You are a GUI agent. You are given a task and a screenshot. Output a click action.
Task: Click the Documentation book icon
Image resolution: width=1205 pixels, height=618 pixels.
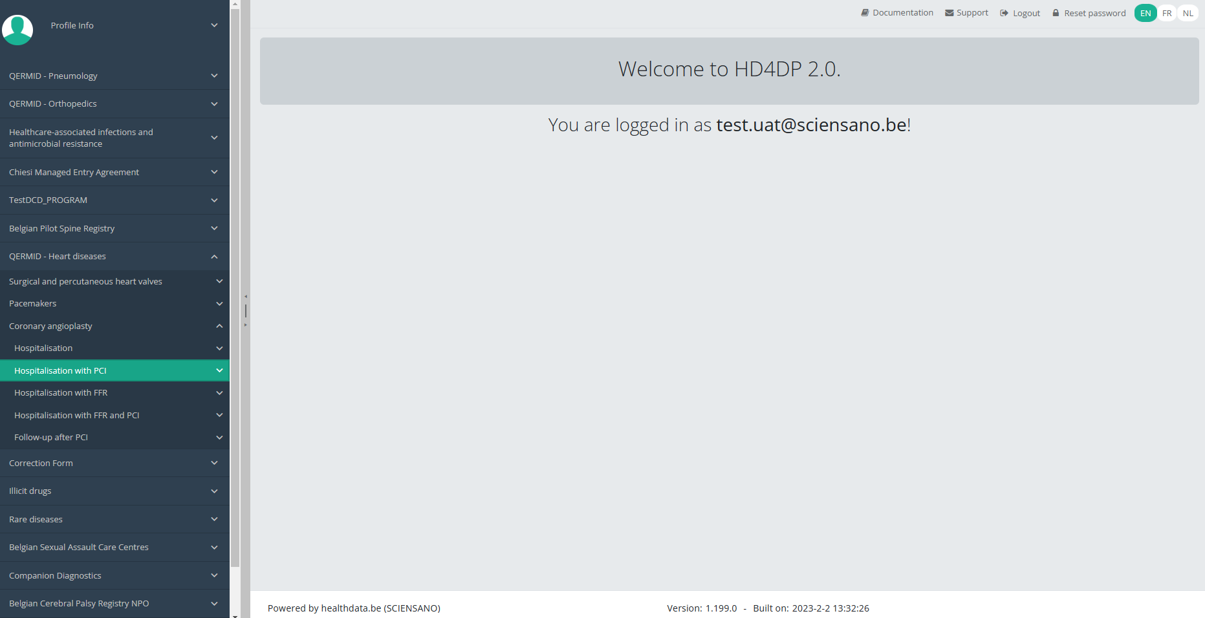point(864,13)
